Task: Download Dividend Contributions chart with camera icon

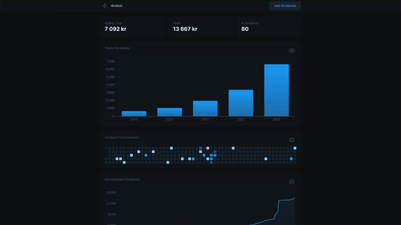Action: 292,140
